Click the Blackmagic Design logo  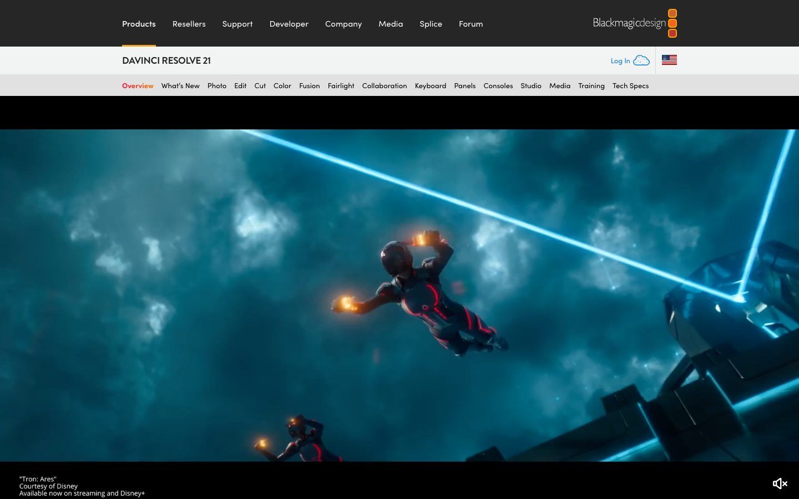[635, 23]
